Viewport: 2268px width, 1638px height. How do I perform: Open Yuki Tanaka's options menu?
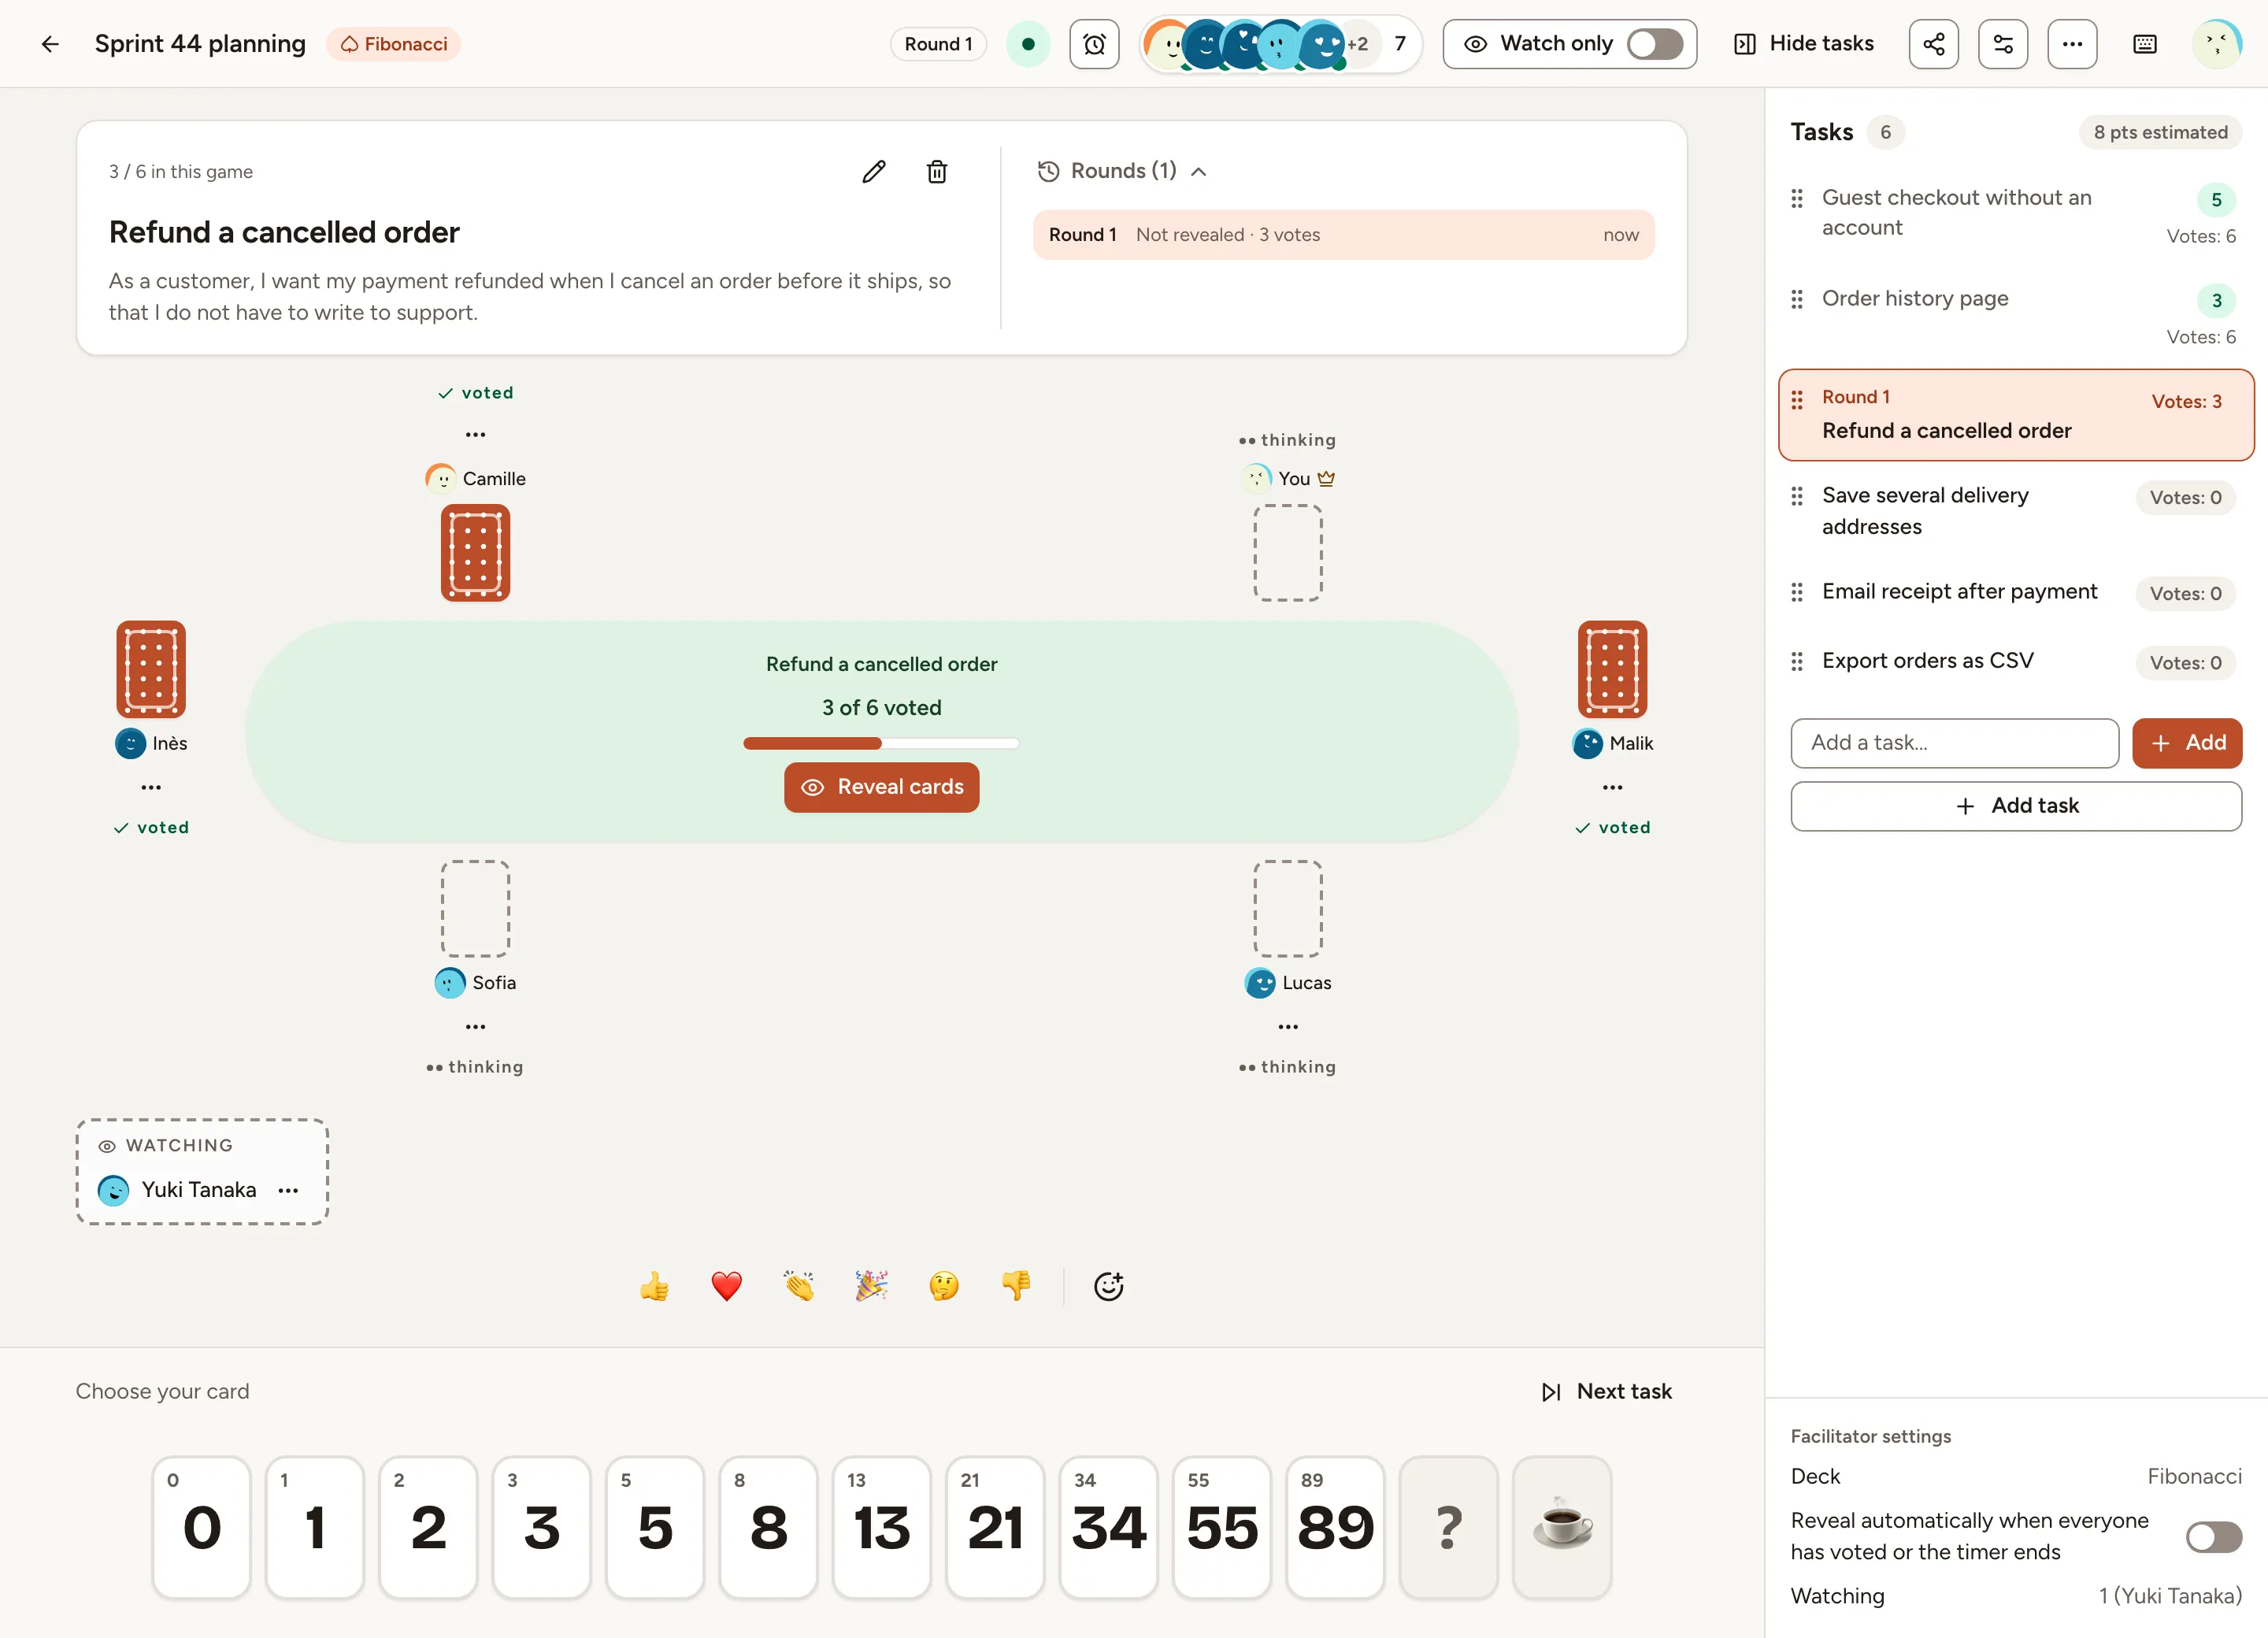[x=288, y=1190]
